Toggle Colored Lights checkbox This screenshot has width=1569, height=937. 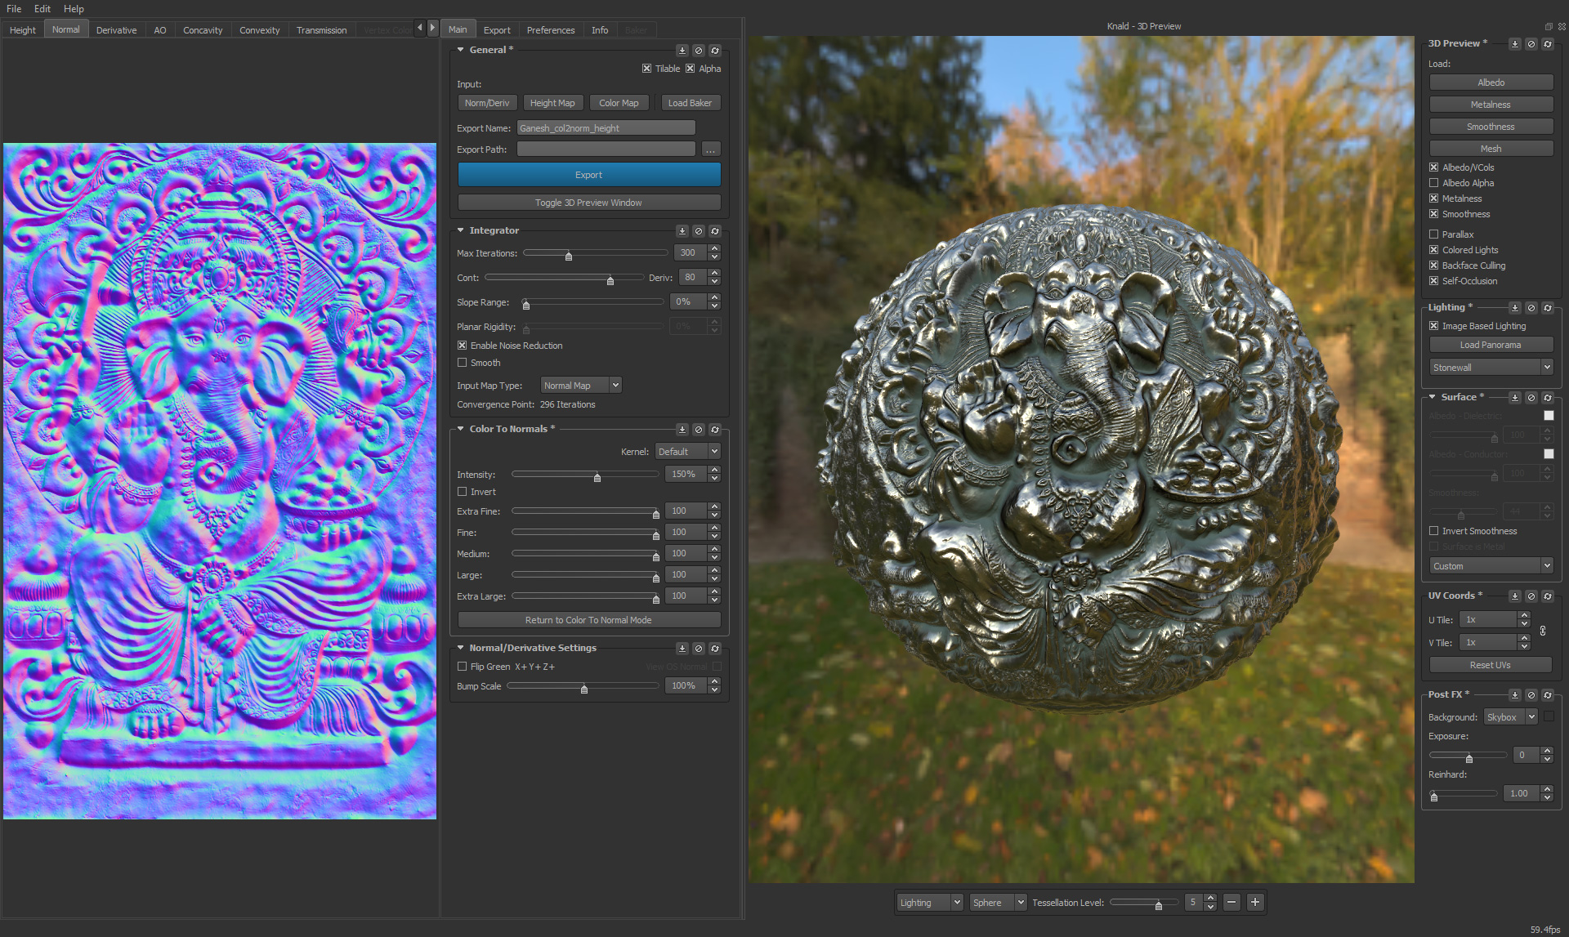tap(1434, 250)
